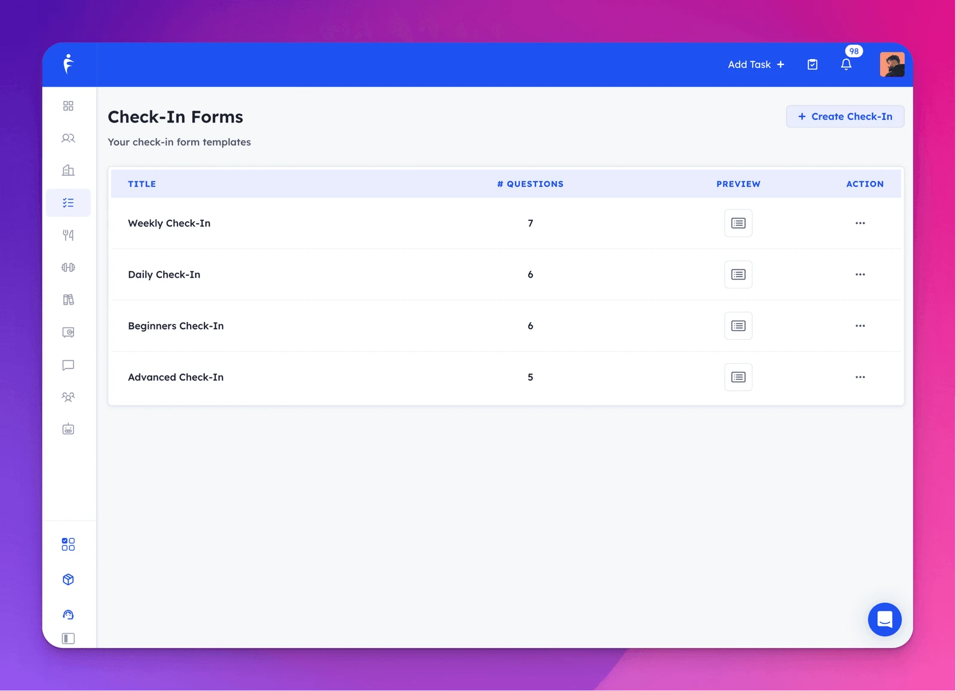The height and width of the screenshot is (691, 956).
Task: Open the workouts dumbbell sidebar icon
Action: tap(68, 267)
